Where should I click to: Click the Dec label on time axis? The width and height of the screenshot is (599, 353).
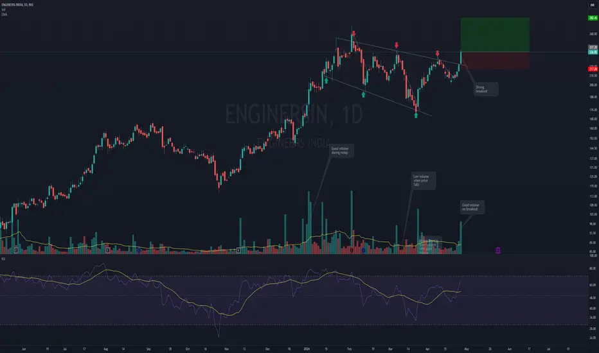point(267,349)
